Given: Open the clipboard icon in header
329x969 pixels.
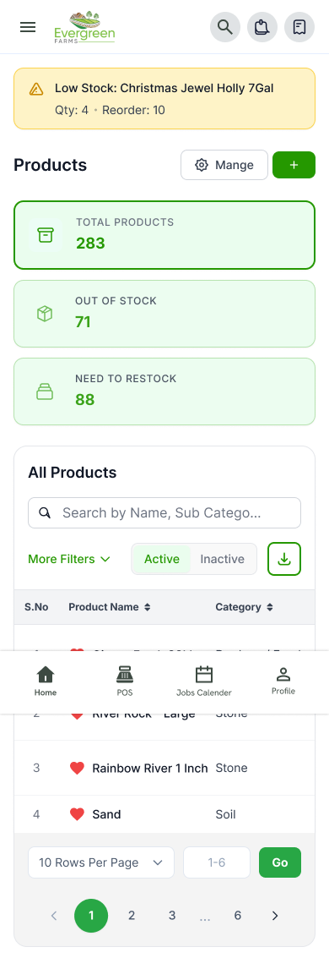Looking at the screenshot, I should point(262,27).
